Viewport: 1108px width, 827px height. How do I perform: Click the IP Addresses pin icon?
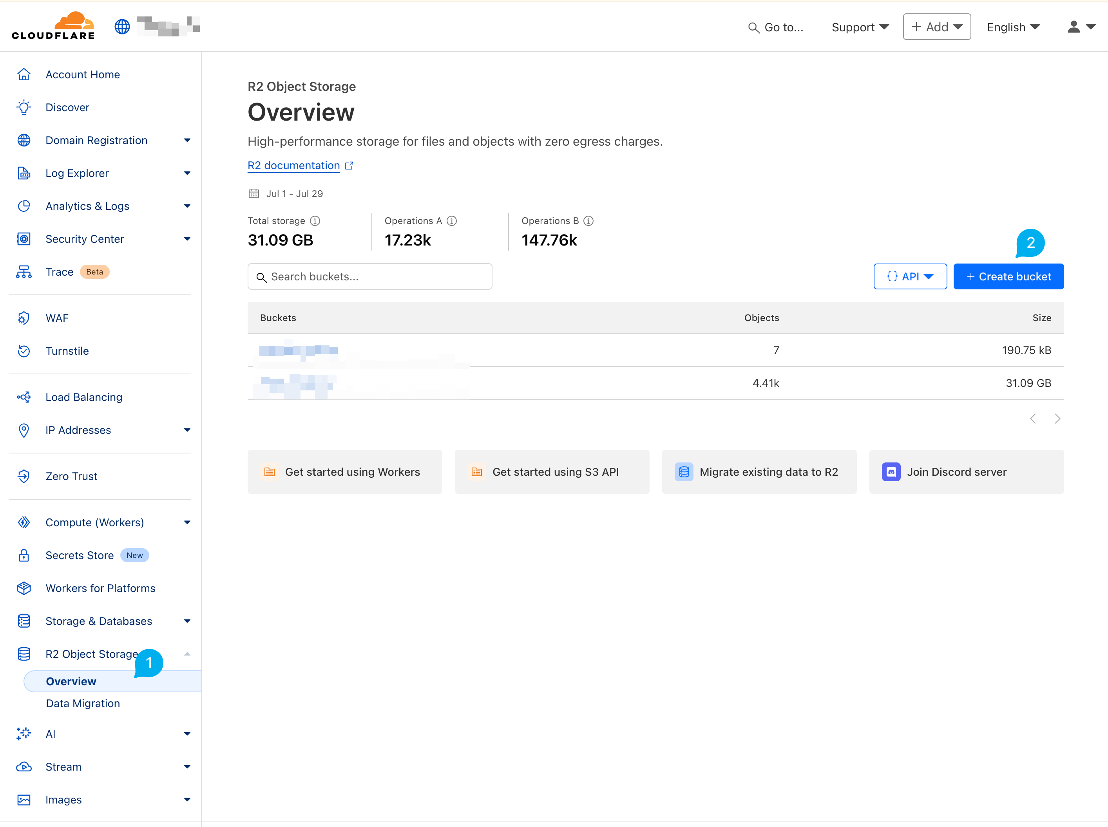tap(24, 430)
